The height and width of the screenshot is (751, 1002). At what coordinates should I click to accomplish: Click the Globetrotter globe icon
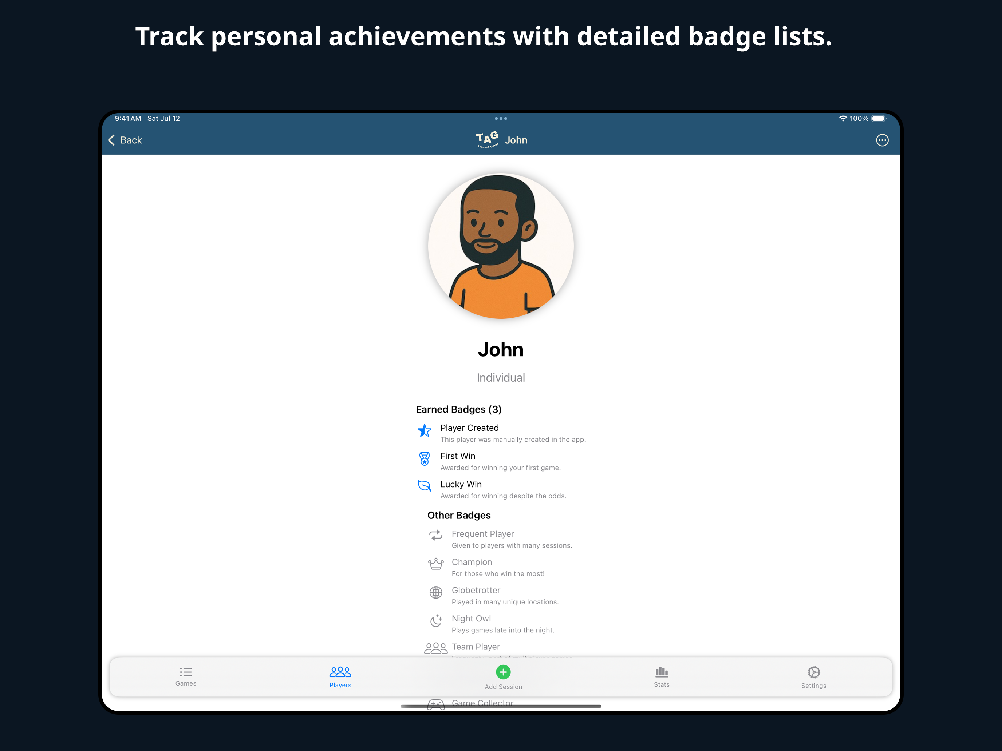[436, 592]
